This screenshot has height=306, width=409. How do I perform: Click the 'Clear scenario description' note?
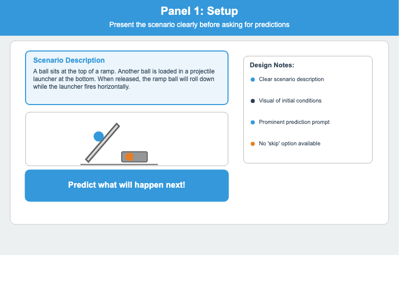coord(291,80)
